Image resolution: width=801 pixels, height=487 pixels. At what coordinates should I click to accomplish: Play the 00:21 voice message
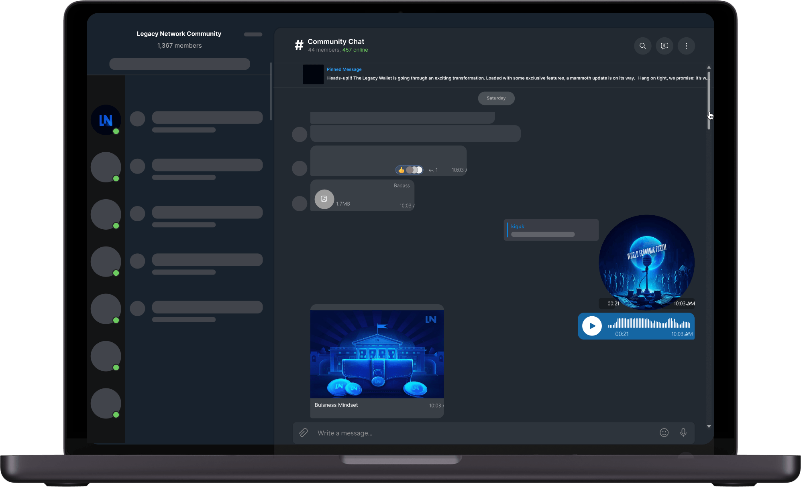click(x=592, y=326)
